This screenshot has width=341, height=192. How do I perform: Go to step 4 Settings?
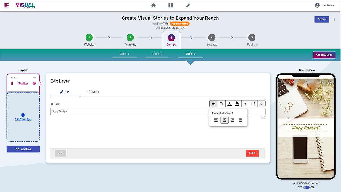[x=212, y=40]
